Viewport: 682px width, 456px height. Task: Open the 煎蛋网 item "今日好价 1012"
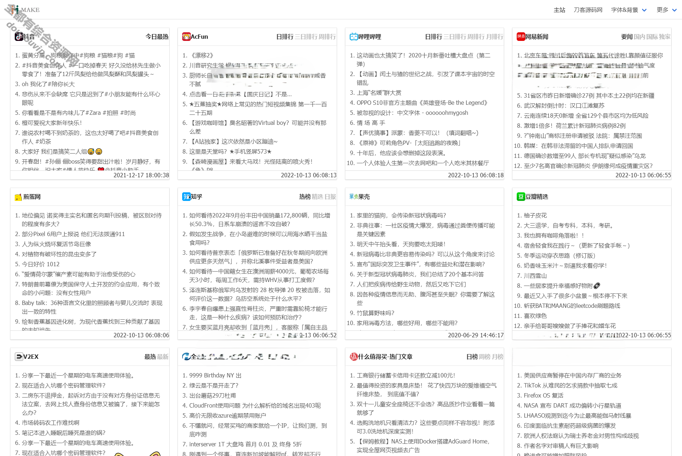coord(41,264)
